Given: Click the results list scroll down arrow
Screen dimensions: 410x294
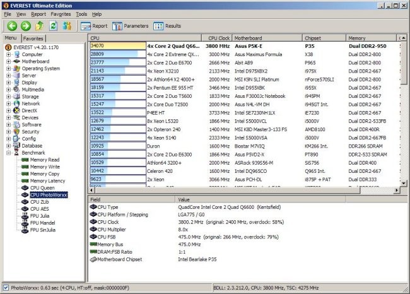Looking at the screenshot, I should [404, 183].
